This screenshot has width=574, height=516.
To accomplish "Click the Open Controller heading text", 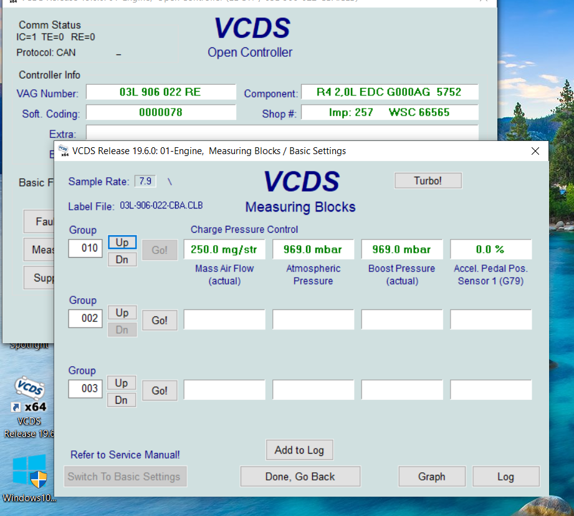I will 250,52.
